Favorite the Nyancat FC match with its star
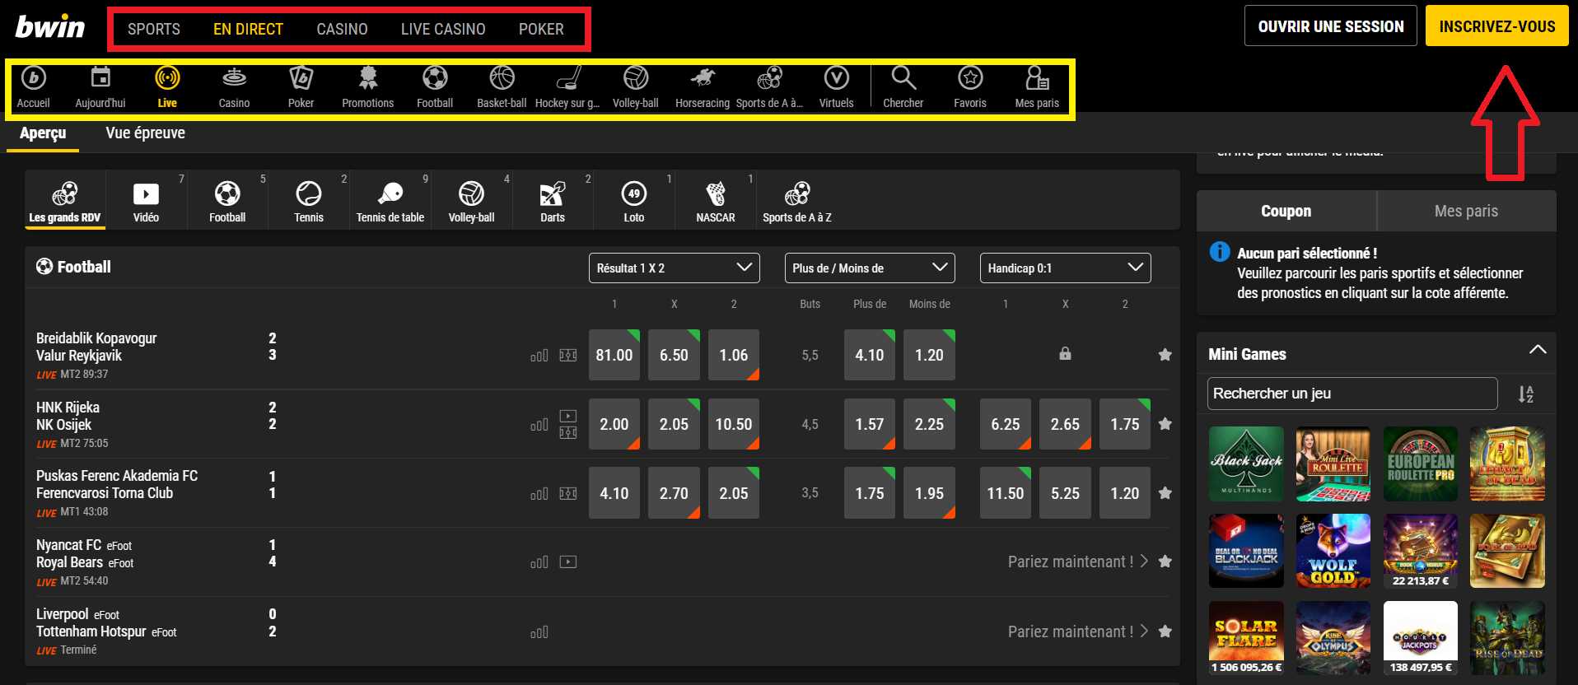The image size is (1578, 685). (1165, 562)
